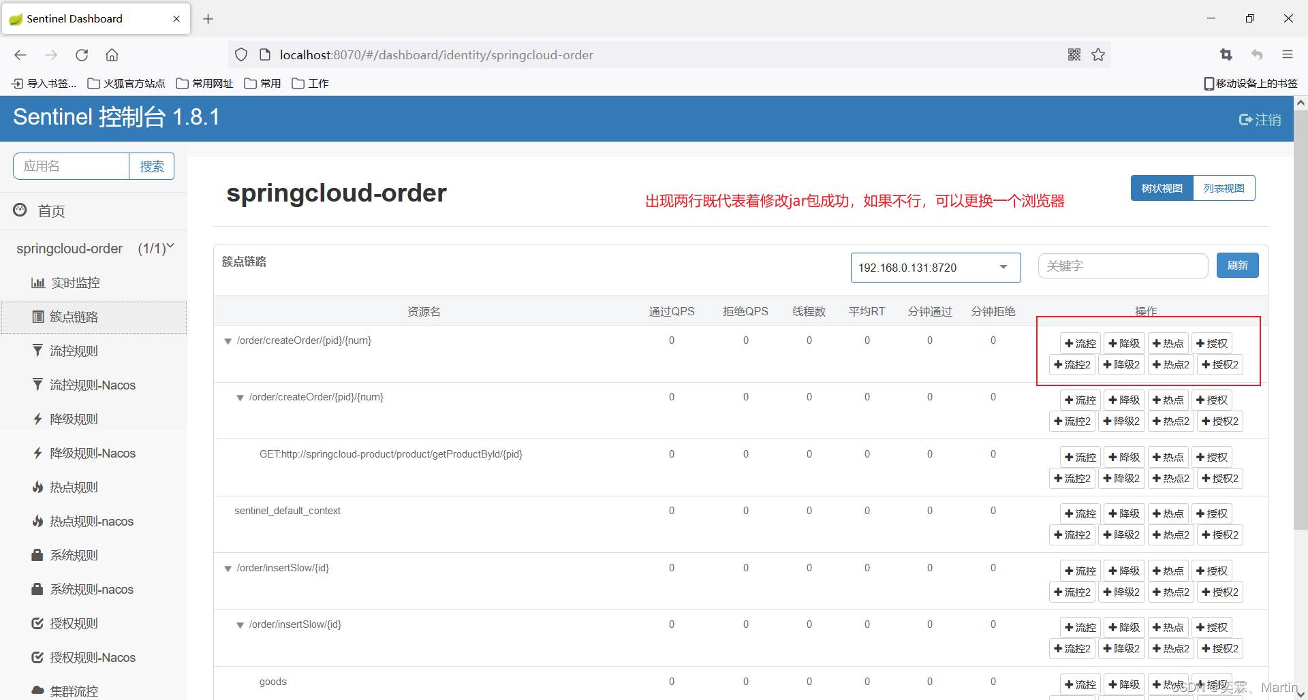The image size is (1308, 700).
Task: Open the browser hamburger menu
Action: [1287, 55]
